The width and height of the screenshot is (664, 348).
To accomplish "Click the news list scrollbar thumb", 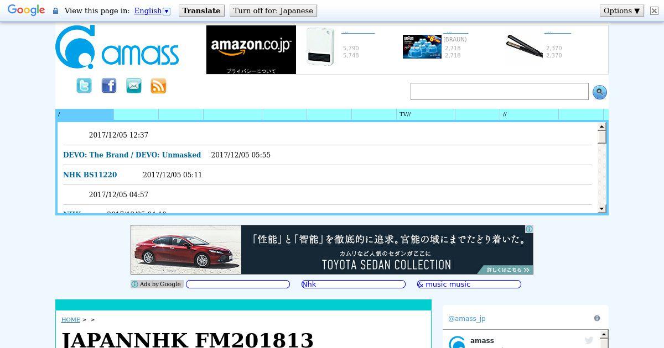I will click(602, 136).
